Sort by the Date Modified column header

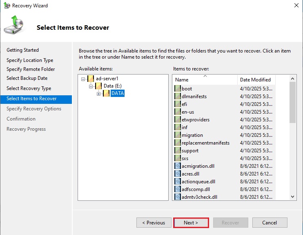click(255, 80)
